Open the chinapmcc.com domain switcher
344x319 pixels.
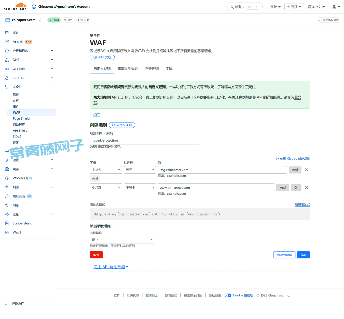(x=40, y=20)
